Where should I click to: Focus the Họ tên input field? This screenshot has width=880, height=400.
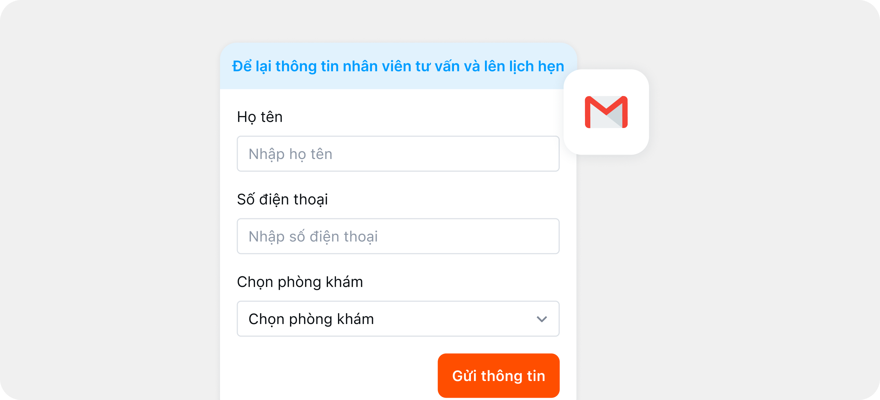pos(398,154)
